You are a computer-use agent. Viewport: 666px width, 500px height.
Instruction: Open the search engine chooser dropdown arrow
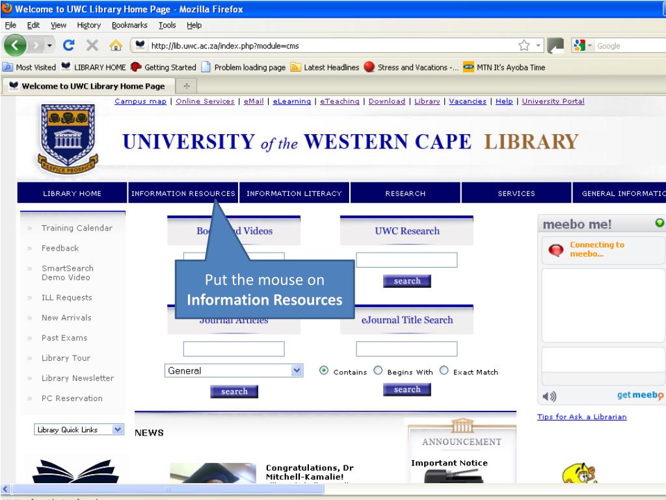tap(589, 46)
